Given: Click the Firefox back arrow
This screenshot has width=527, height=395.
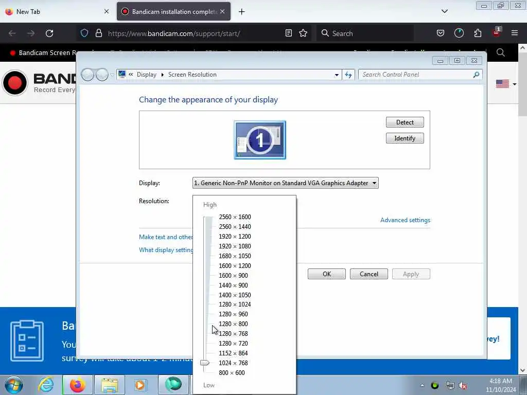Looking at the screenshot, I should [x=12, y=33].
